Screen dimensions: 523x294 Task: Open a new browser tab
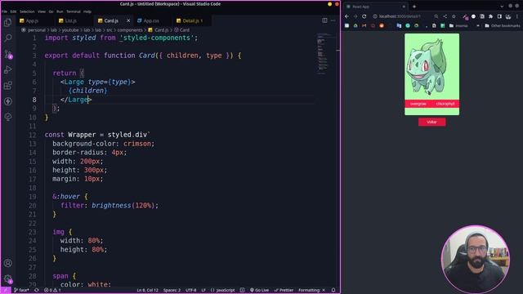(x=414, y=7)
